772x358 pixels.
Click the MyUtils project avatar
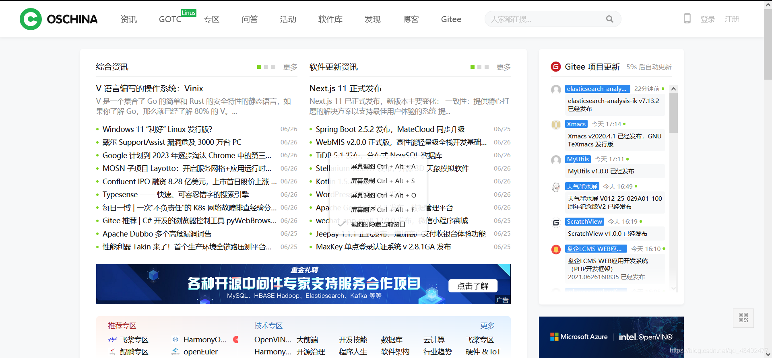pos(556,160)
